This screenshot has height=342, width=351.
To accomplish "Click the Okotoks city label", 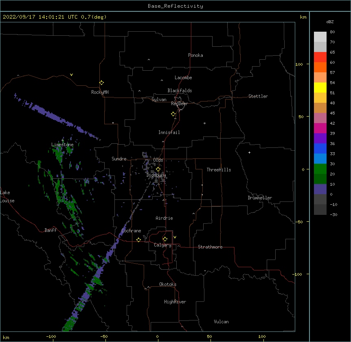I will pyautogui.click(x=168, y=284).
